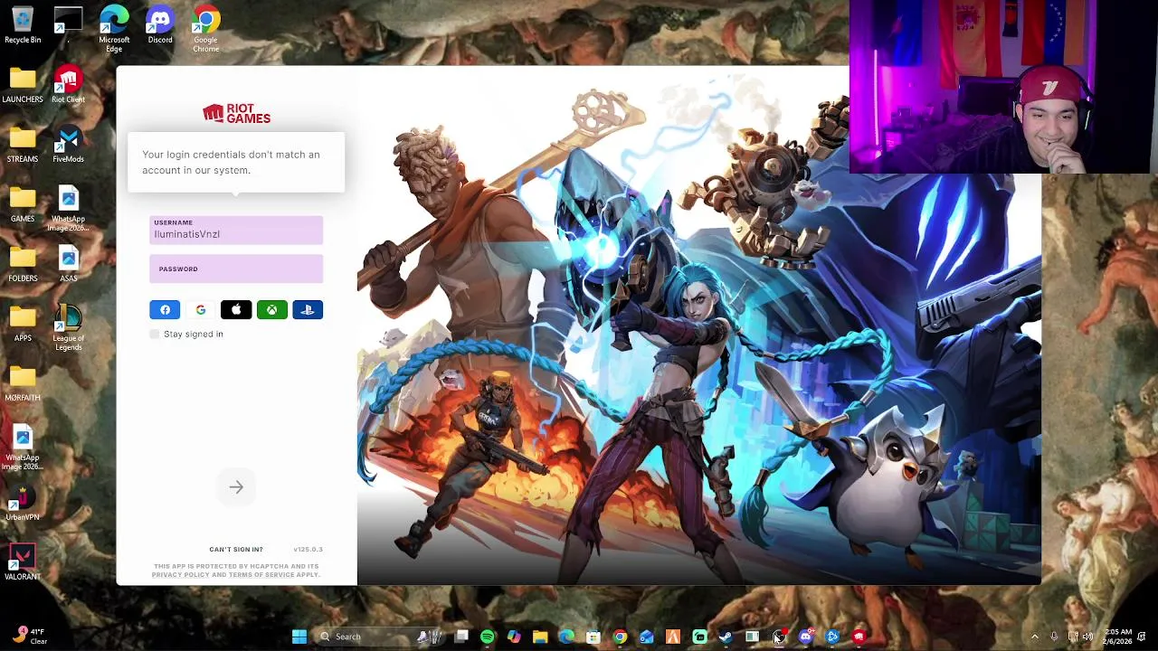Open VALORANT desktop shortcut
This screenshot has height=651, width=1158.
coord(23,562)
